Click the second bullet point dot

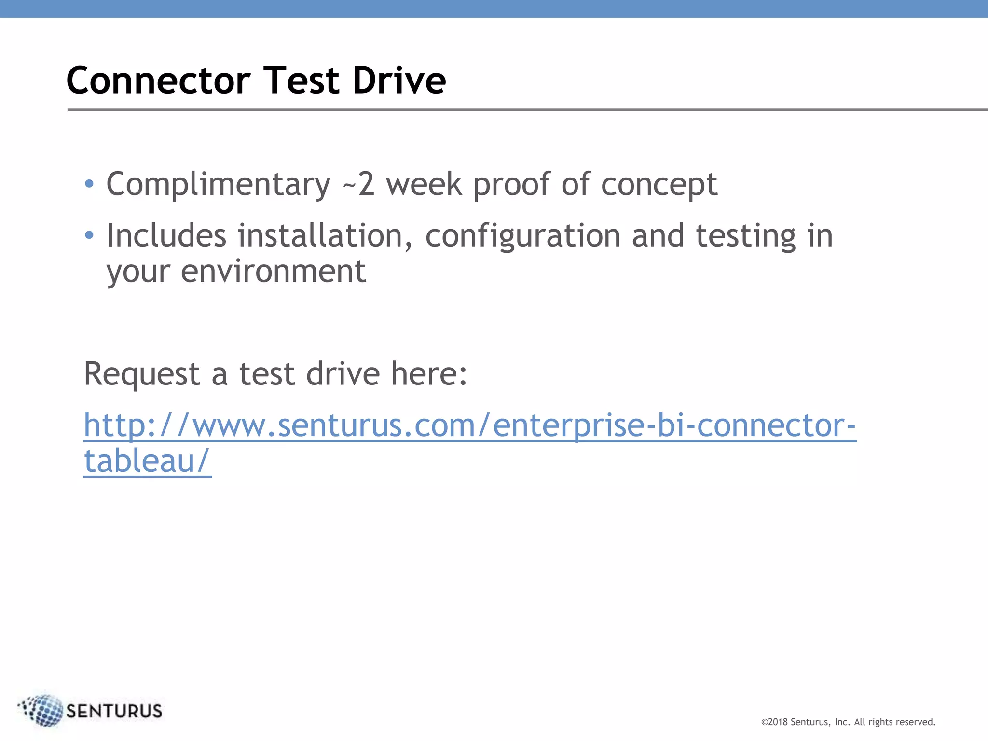[89, 235]
